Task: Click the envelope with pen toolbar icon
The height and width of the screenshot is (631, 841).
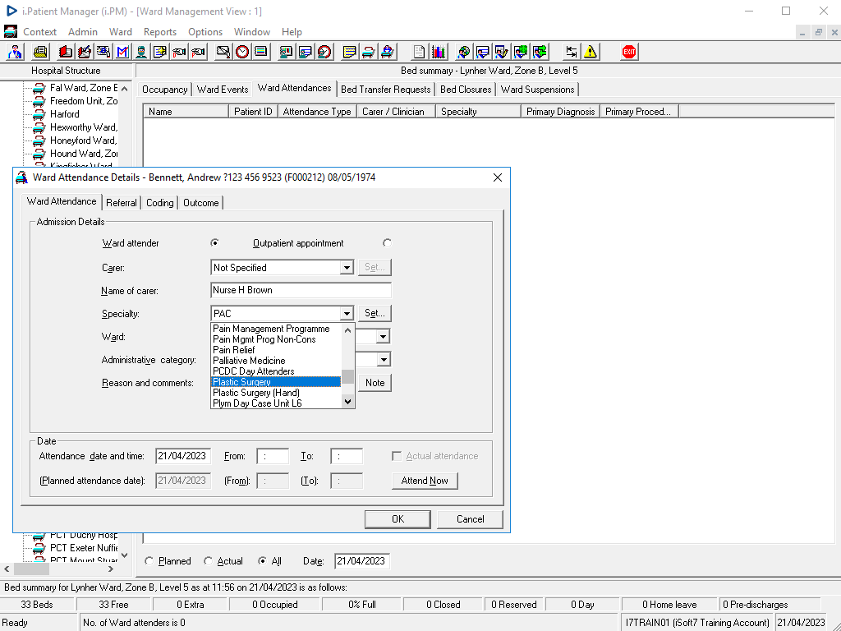Action: point(223,52)
